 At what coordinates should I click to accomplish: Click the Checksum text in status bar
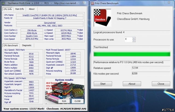point(66,109)
